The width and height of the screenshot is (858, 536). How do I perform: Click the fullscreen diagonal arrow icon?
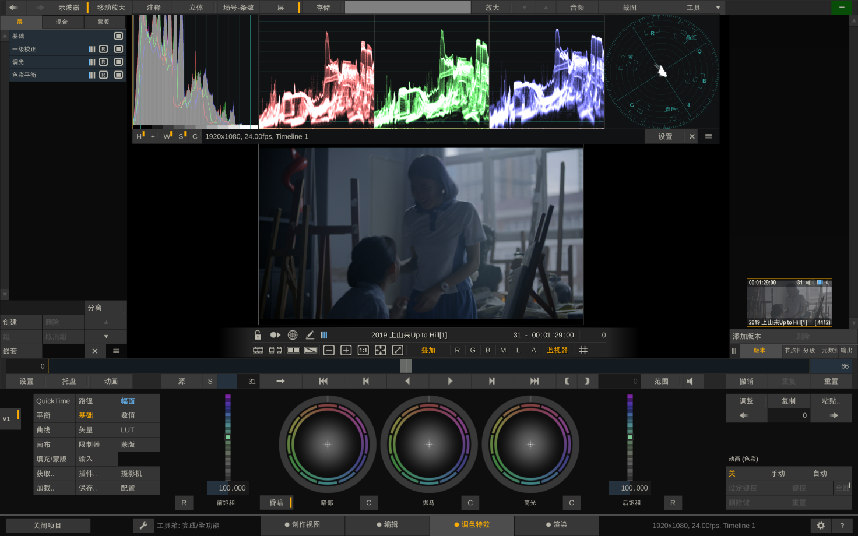coord(398,350)
